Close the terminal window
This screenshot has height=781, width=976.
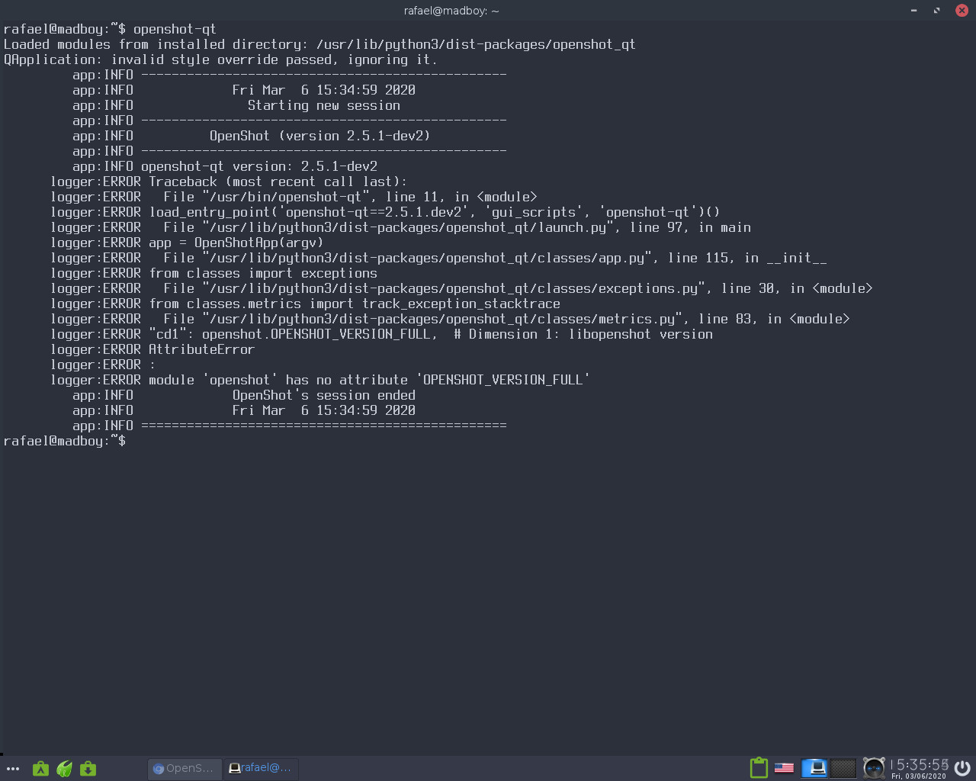coord(962,11)
